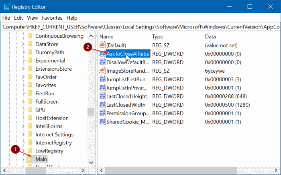Expand the FullScreen key
This screenshot has height=175, width=281.
(23, 102)
